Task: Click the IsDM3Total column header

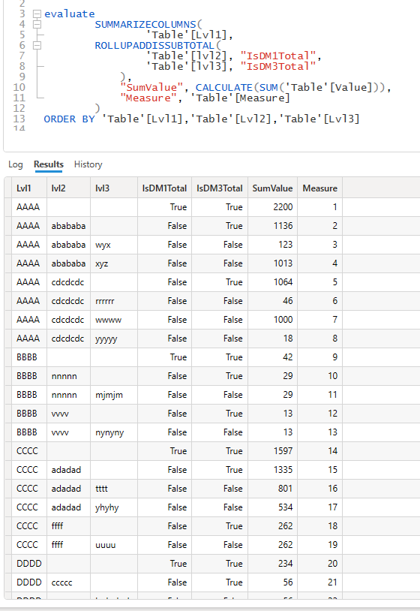Action: click(x=220, y=188)
